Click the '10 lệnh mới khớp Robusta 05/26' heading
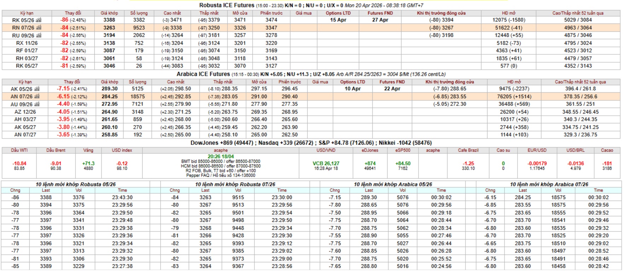The width and height of the screenshot is (623, 271). (x=75, y=184)
